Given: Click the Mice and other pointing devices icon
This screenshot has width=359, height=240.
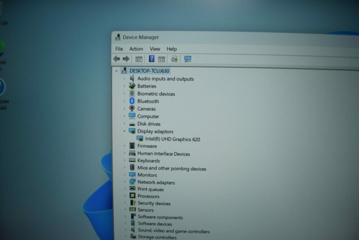Looking at the screenshot, I should click(x=132, y=167).
